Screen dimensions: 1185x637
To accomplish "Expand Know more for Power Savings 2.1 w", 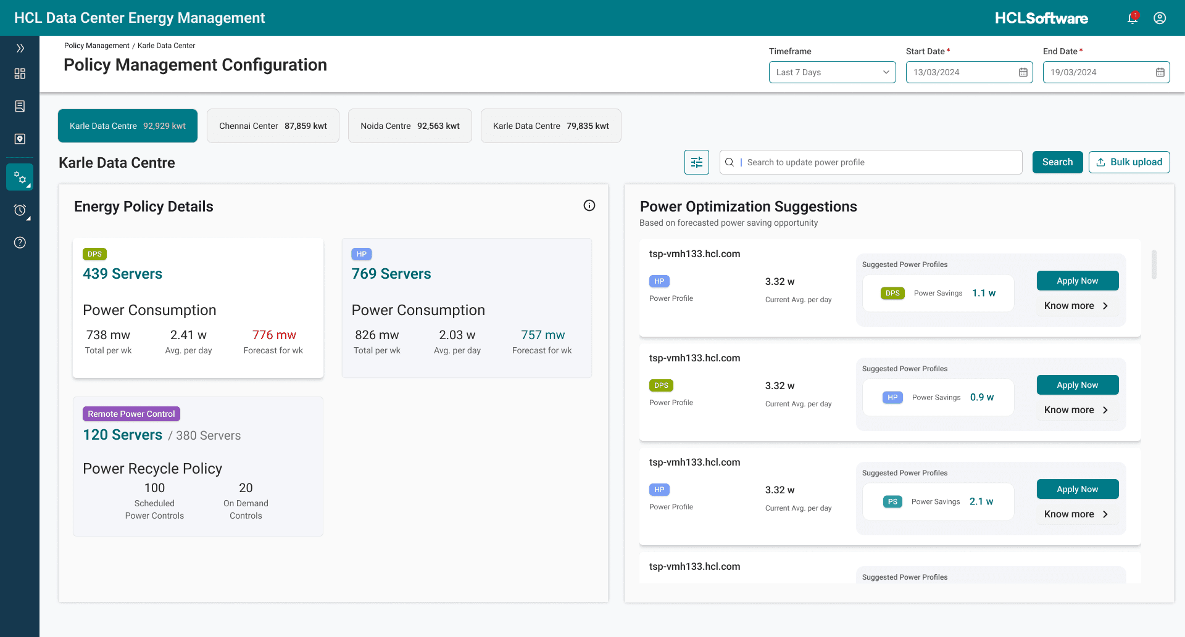I will point(1076,514).
